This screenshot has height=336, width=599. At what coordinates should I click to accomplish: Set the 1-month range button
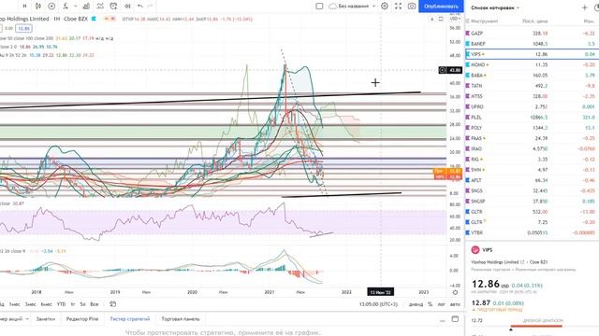pos(15,304)
